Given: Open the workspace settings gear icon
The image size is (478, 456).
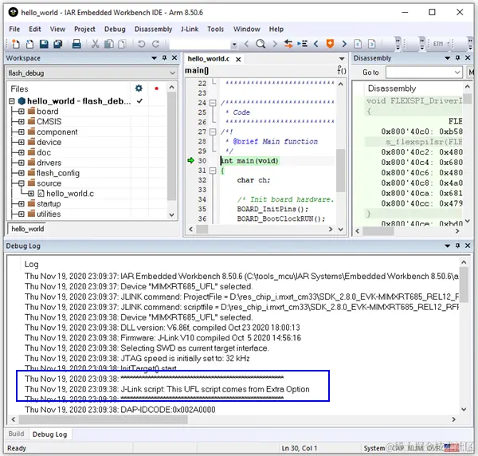Looking at the screenshot, I should click(139, 88).
